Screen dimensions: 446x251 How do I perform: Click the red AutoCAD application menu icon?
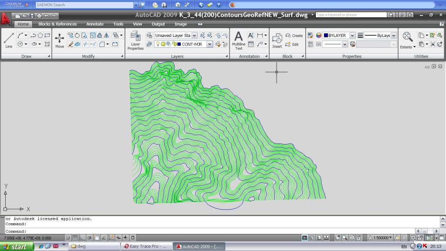coord(6,19)
